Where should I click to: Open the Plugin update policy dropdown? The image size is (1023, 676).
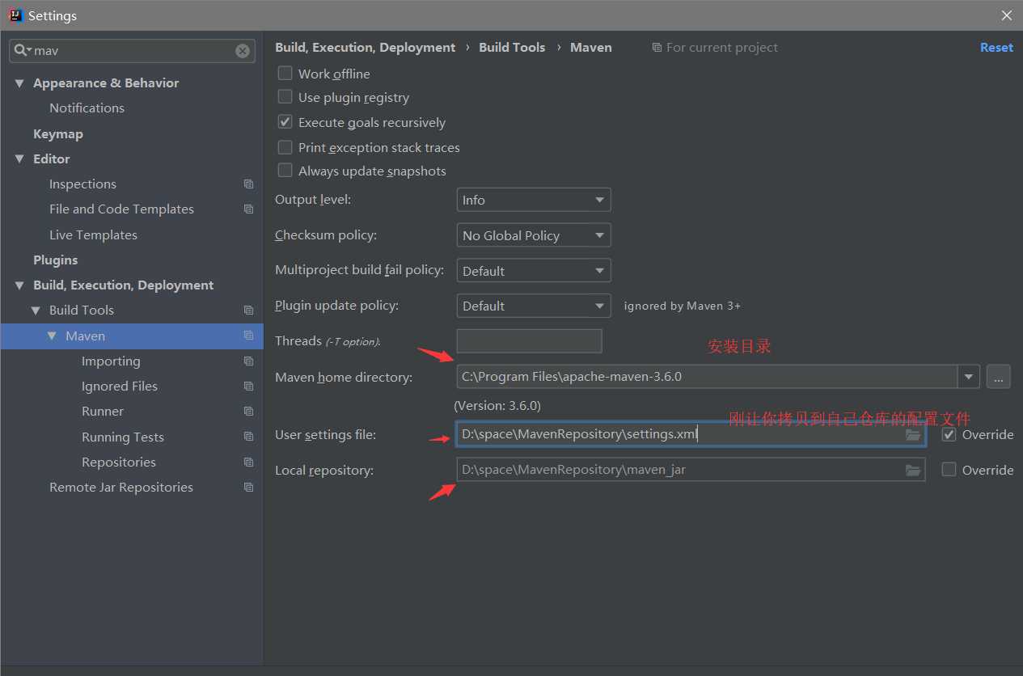pyautogui.click(x=534, y=306)
